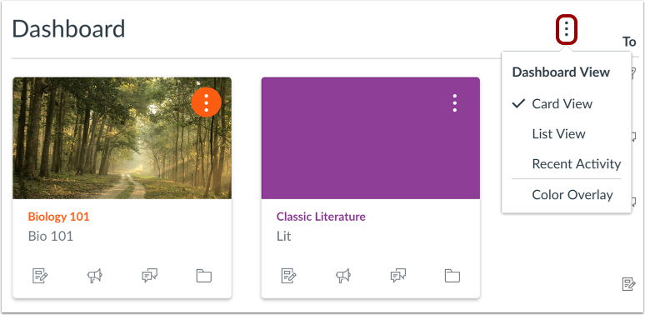645x315 pixels.
Task: Open Classic Literature card options menu
Action: point(454,102)
